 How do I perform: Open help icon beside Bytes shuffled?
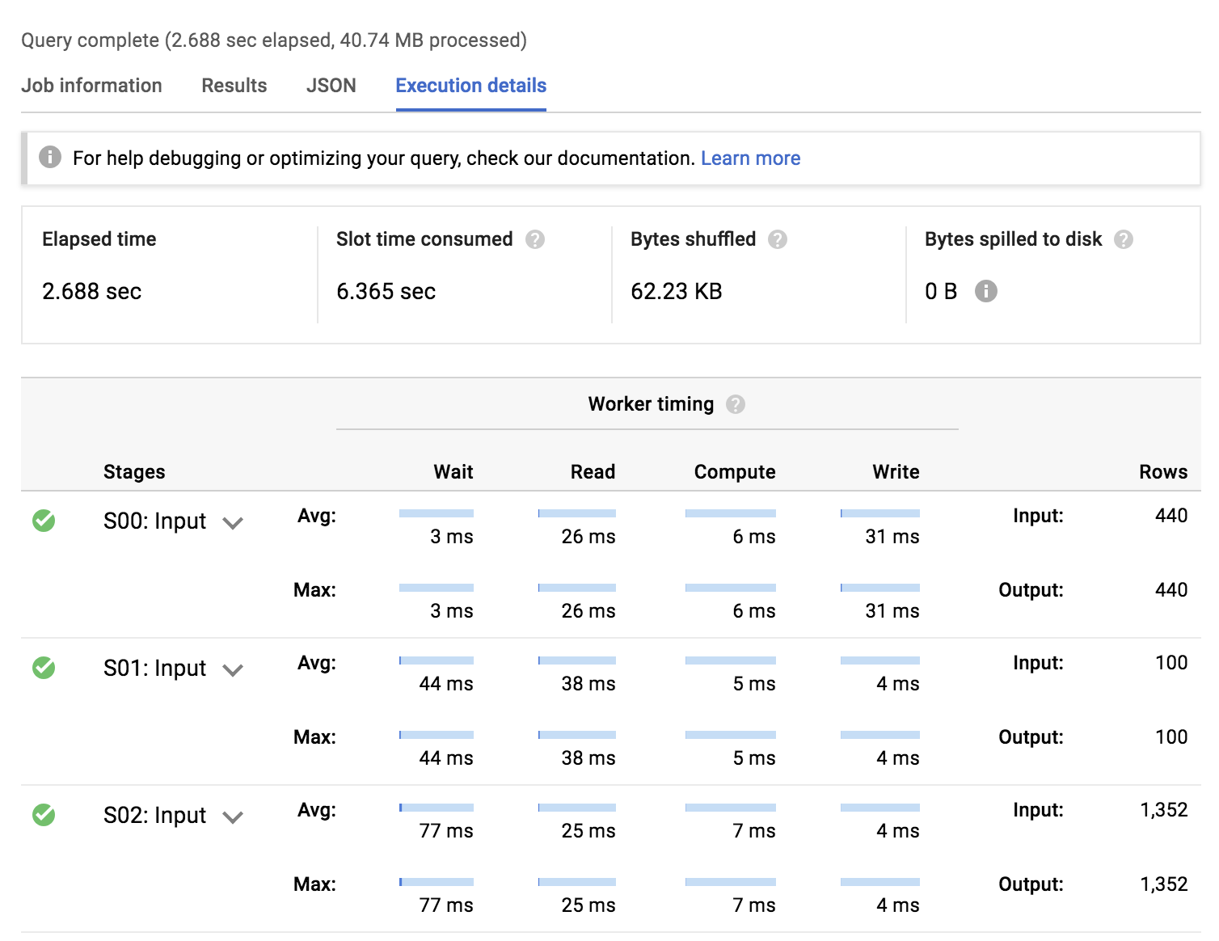pyautogui.click(x=778, y=239)
